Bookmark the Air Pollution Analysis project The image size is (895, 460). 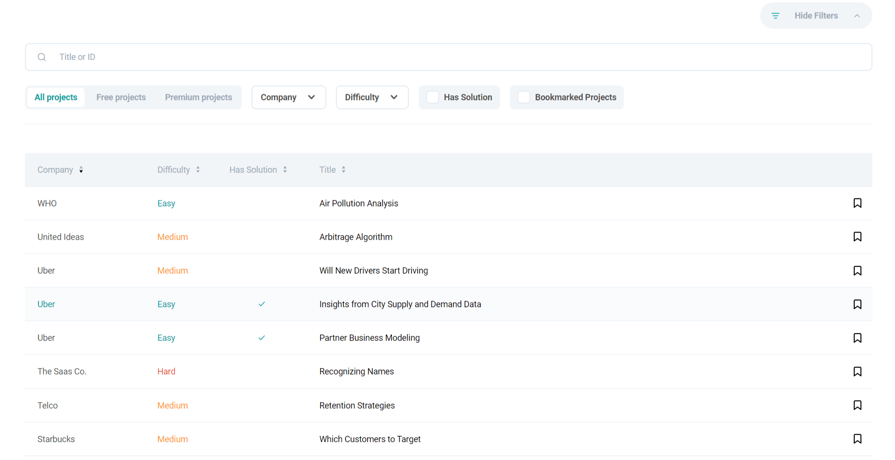[x=858, y=203]
